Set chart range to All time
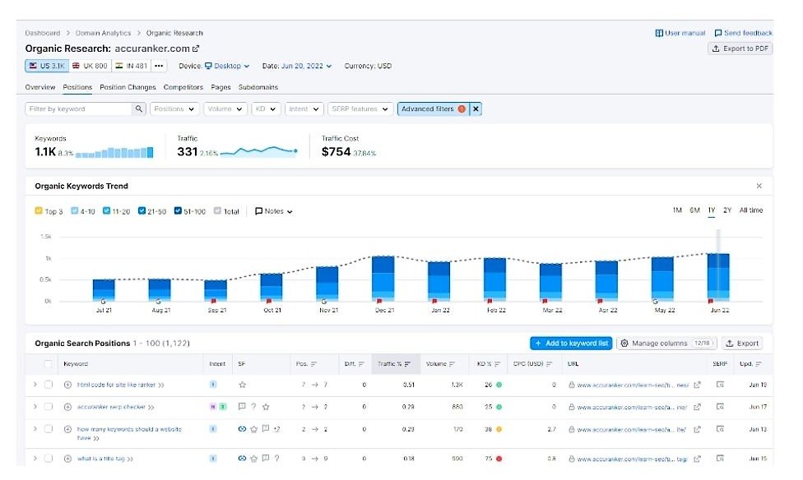The height and width of the screenshot is (480, 803). [751, 210]
